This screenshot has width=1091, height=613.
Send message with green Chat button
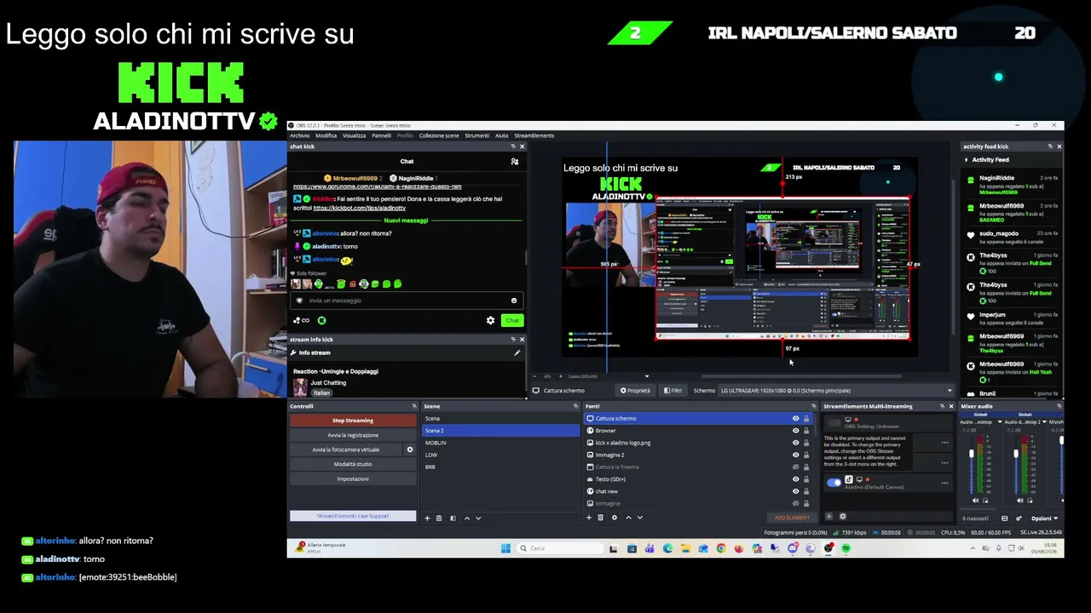point(511,320)
